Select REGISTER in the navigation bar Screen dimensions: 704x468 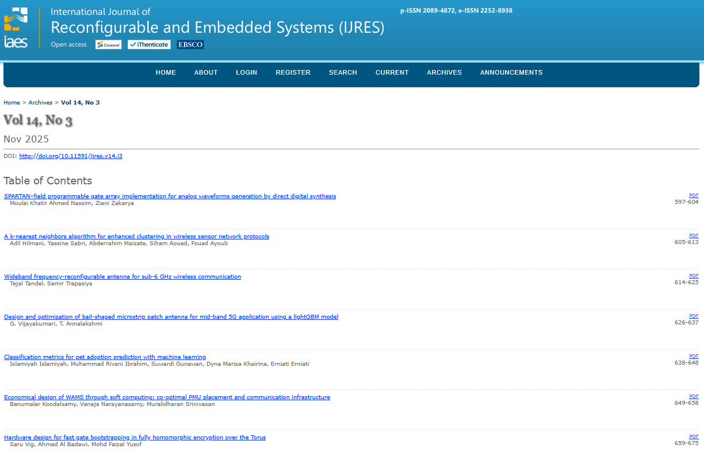coord(293,72)
